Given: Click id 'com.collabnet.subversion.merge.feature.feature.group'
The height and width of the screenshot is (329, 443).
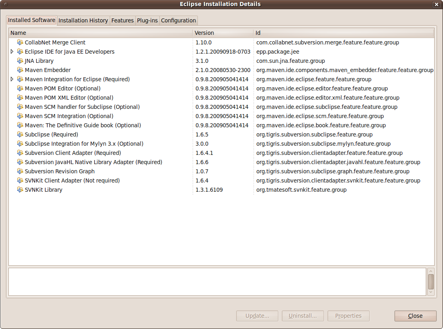Looking at the screenshot, I should pos(328,42).
